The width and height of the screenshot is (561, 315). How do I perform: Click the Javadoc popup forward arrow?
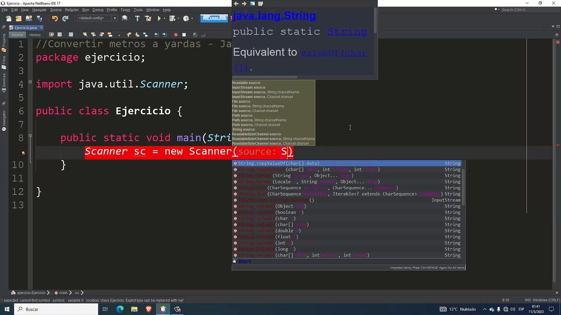pos(244,3)
